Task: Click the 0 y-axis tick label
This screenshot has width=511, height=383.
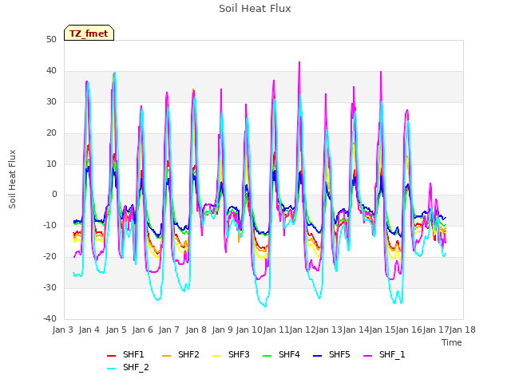Action: pyautogui.click(x=54, y=195)
